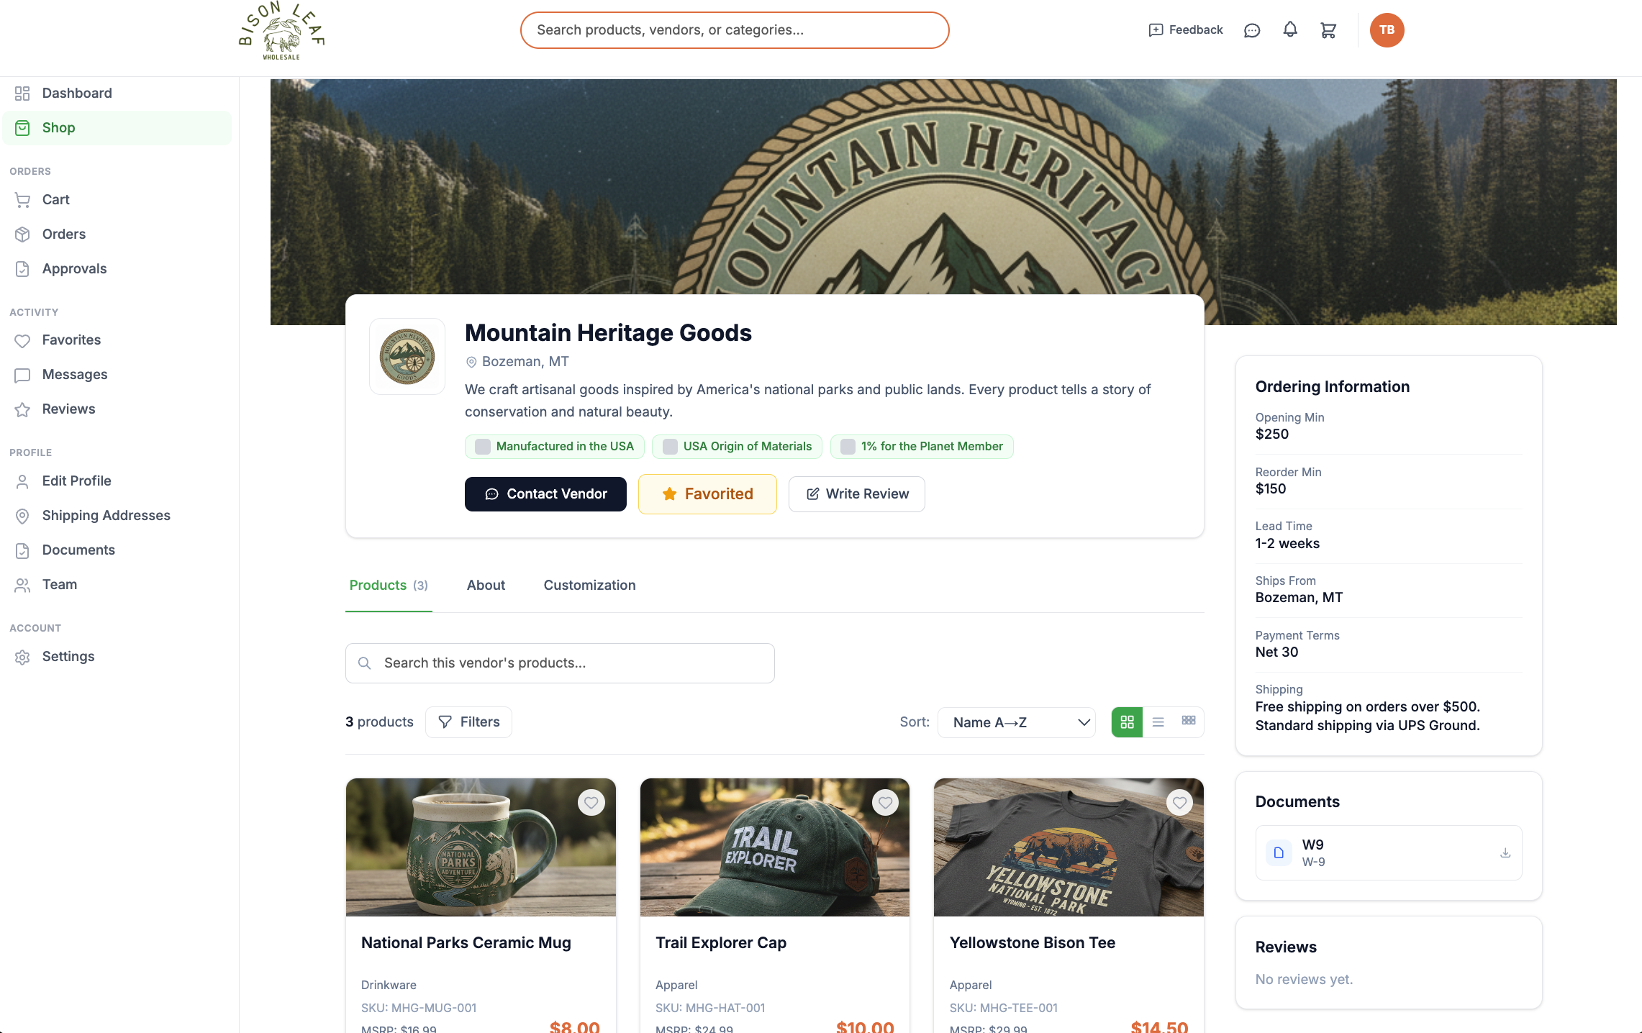This screenshot has width=1642, height=1033.
Task: Switch to list view layout
Action: coord(1158,722)
